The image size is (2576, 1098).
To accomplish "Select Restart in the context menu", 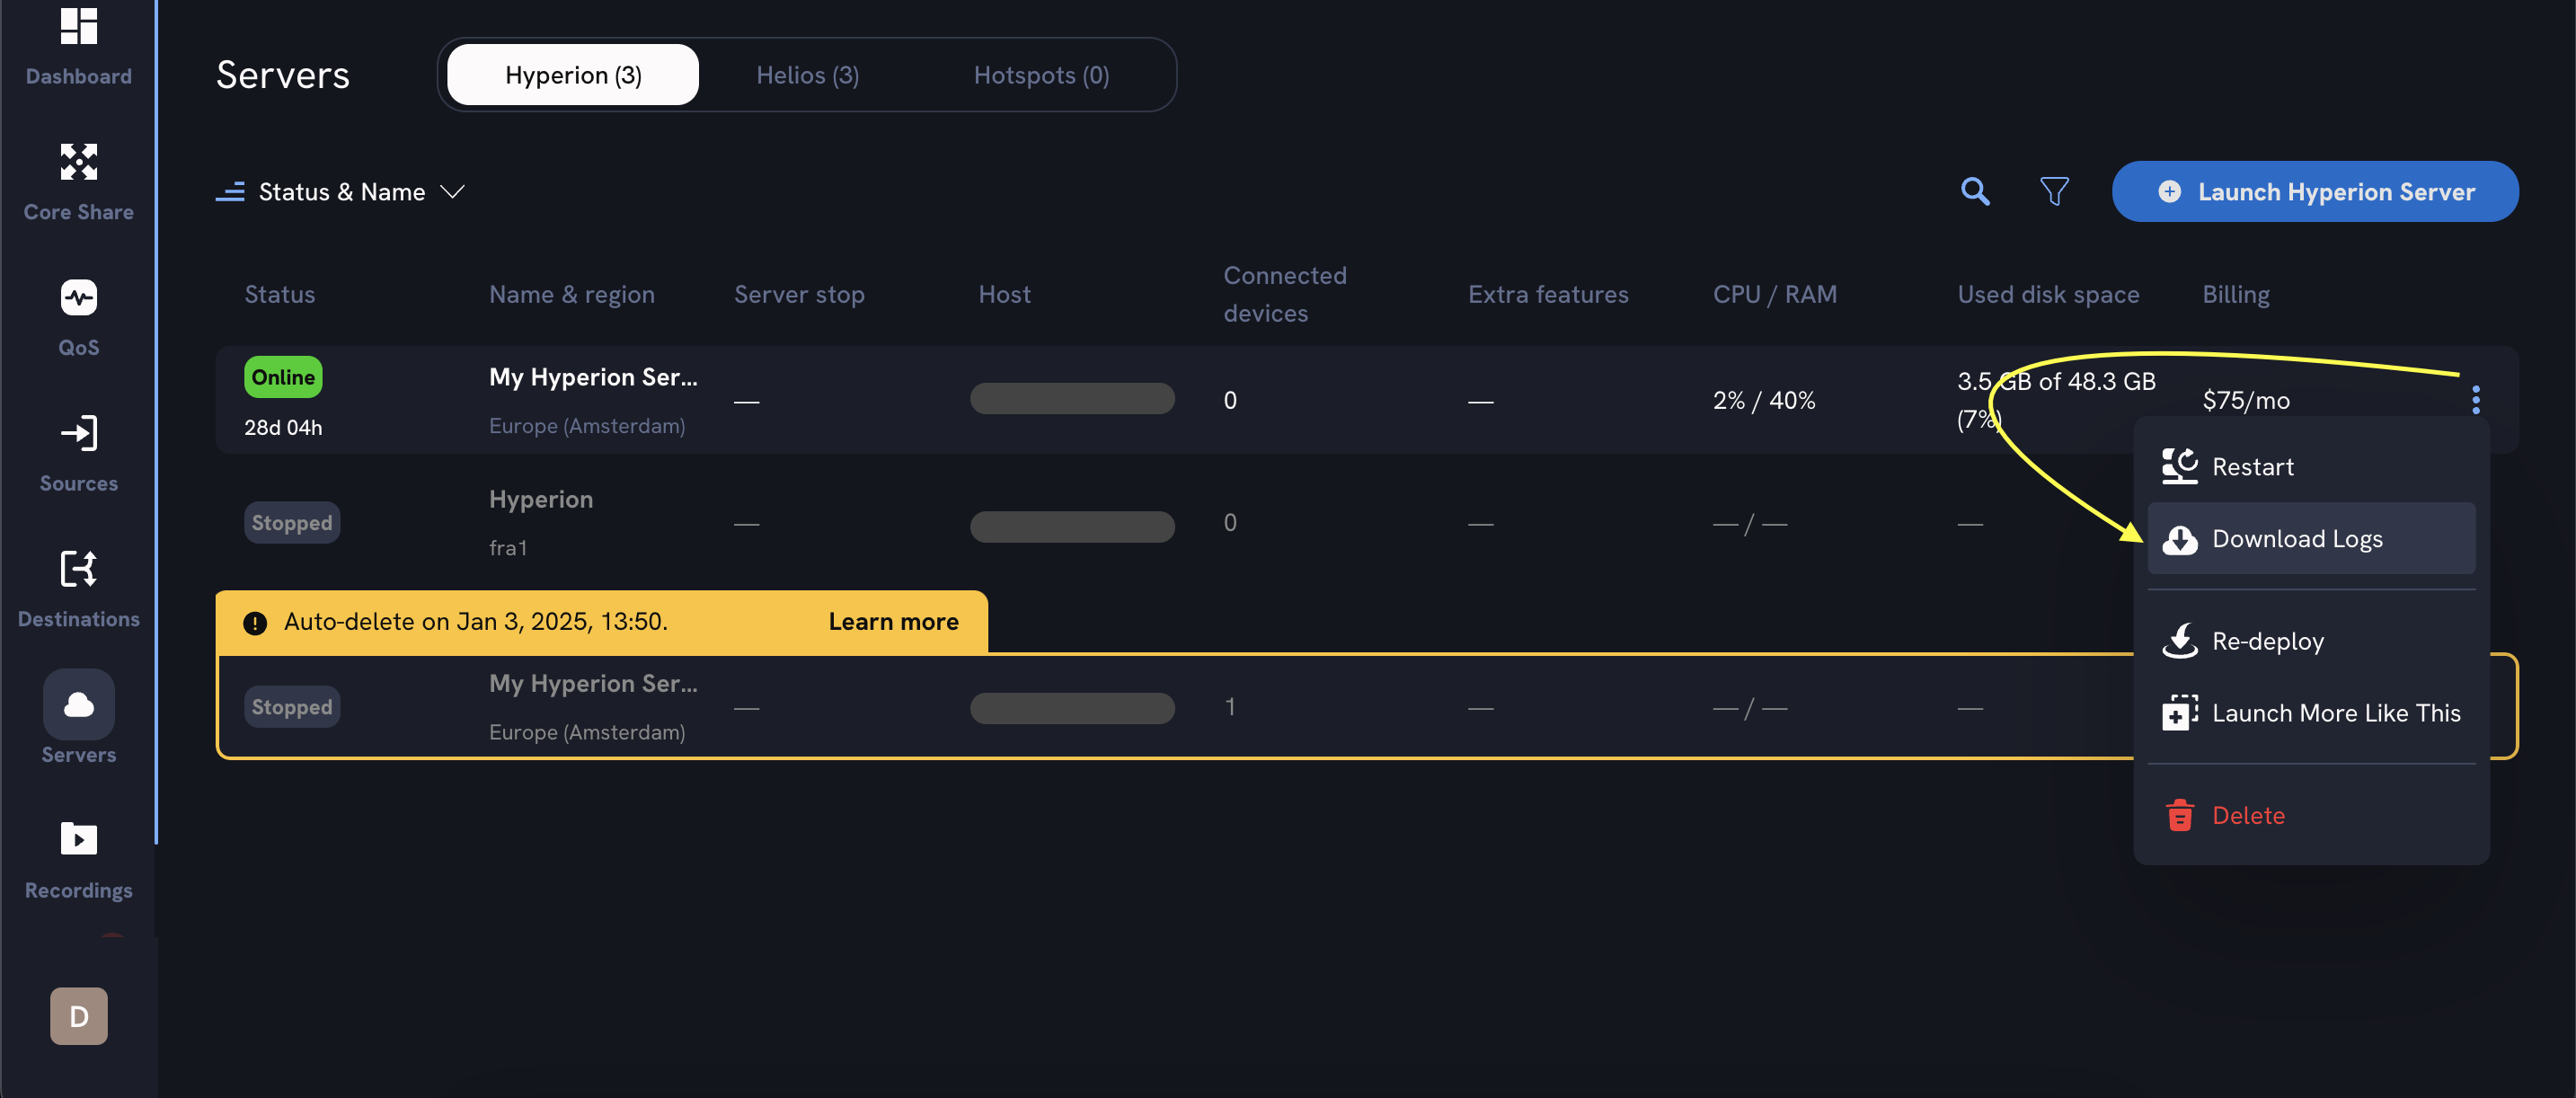I will tap(2252, 467).
